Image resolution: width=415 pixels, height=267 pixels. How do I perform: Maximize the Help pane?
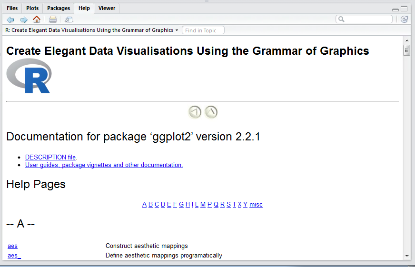(404, 9)
